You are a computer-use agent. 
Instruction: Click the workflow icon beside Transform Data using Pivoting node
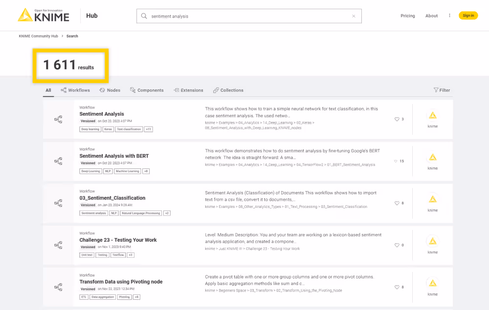pyautogui.click(x=58, y=287)
